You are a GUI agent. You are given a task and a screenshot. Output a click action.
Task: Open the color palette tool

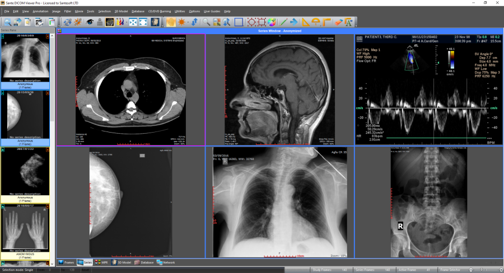click(271, 22)
